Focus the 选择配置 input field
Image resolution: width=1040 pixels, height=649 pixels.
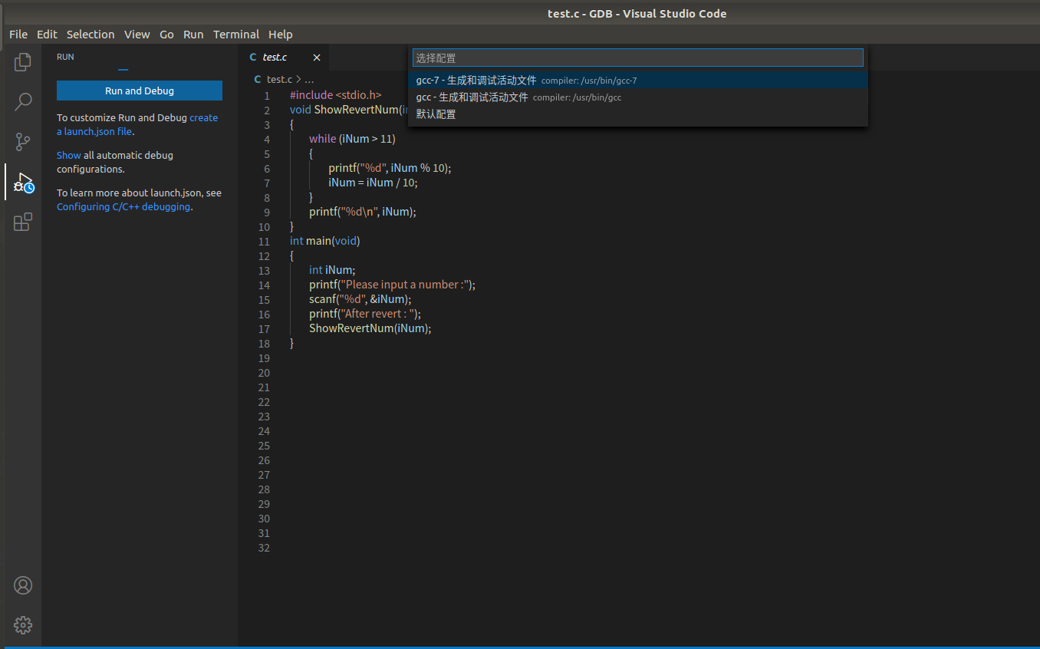point(638,58)
